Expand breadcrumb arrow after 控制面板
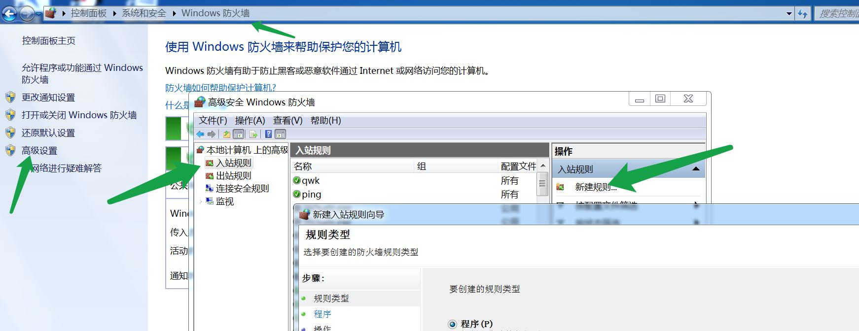The width and height of the screenshot is (859, 331). [114, 13]
